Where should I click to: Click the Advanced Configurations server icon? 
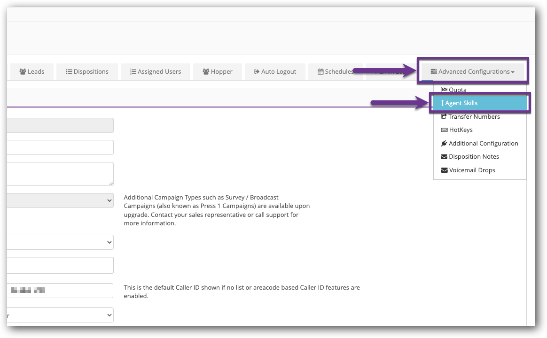click(x=434, y=71)
